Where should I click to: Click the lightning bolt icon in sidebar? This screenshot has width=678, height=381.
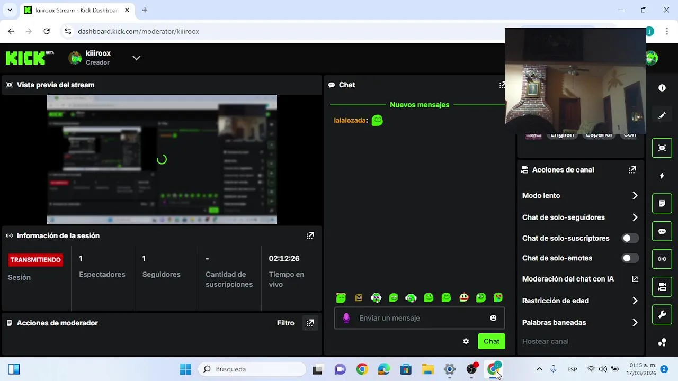point(662,176)
